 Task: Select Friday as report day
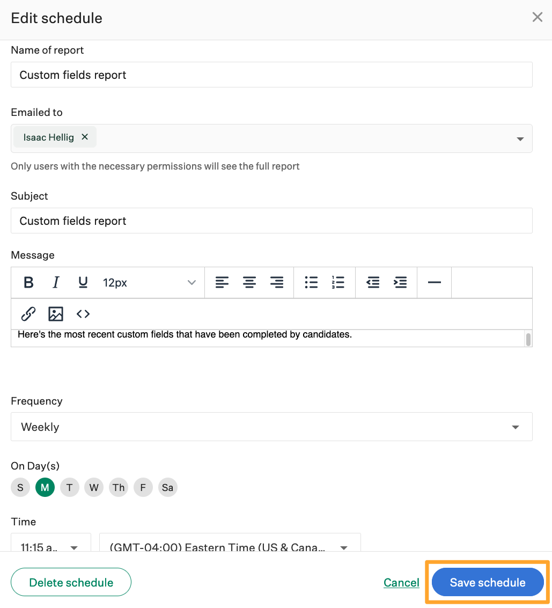[143, 487]
